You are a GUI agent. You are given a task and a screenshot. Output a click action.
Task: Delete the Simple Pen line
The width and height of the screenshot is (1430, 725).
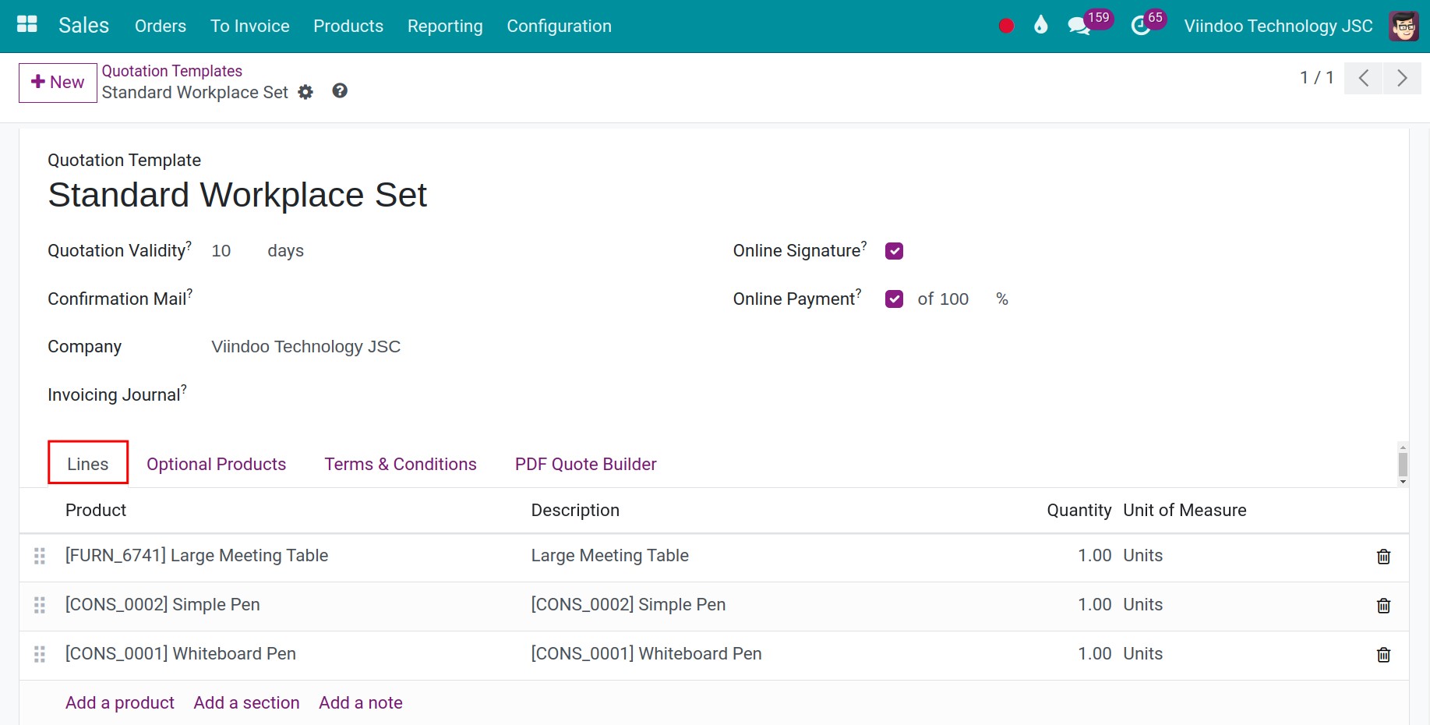pyautogui.click(x=1383, y=606)
